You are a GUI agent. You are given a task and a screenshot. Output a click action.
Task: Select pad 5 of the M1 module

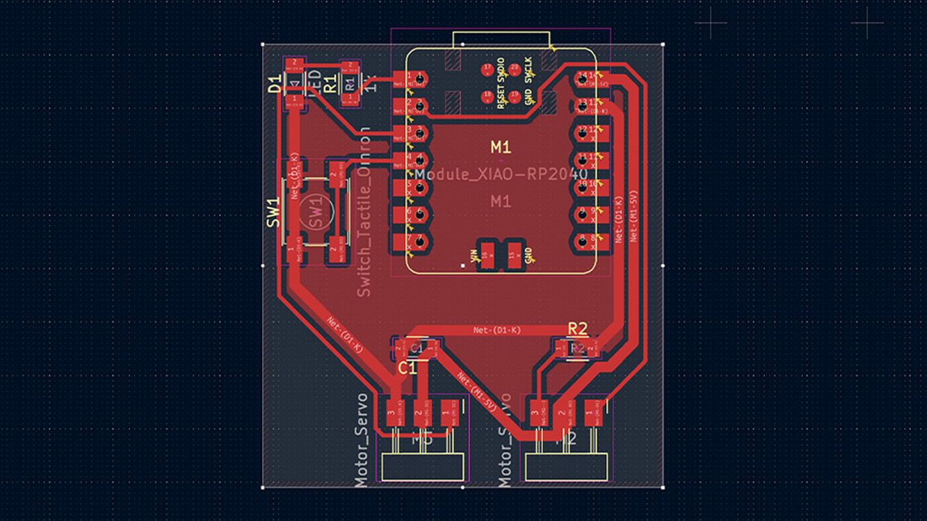coord(410,188)
